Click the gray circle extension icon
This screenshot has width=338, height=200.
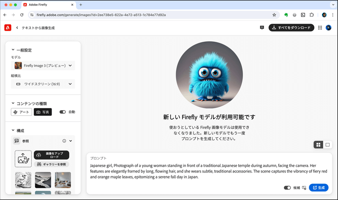click(294, 15)
